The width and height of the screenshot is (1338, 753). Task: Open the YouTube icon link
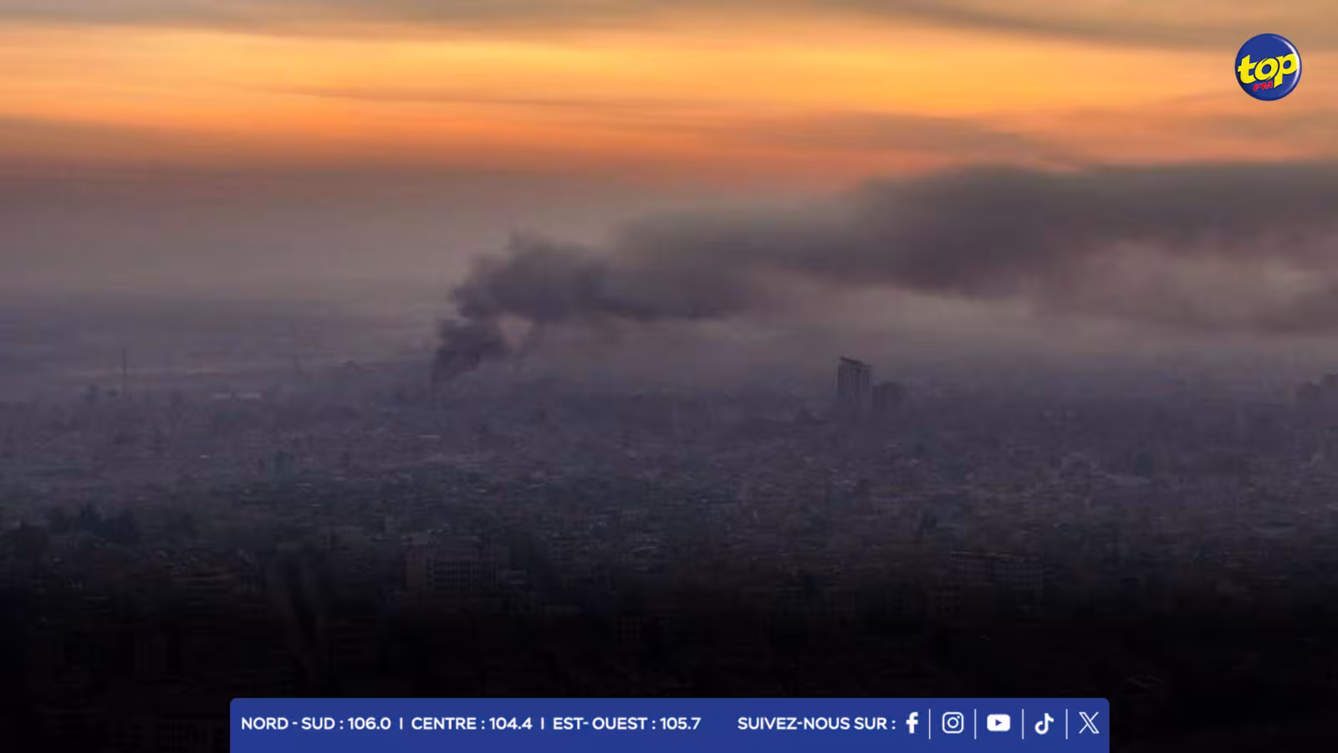click(x=998, y=723)
